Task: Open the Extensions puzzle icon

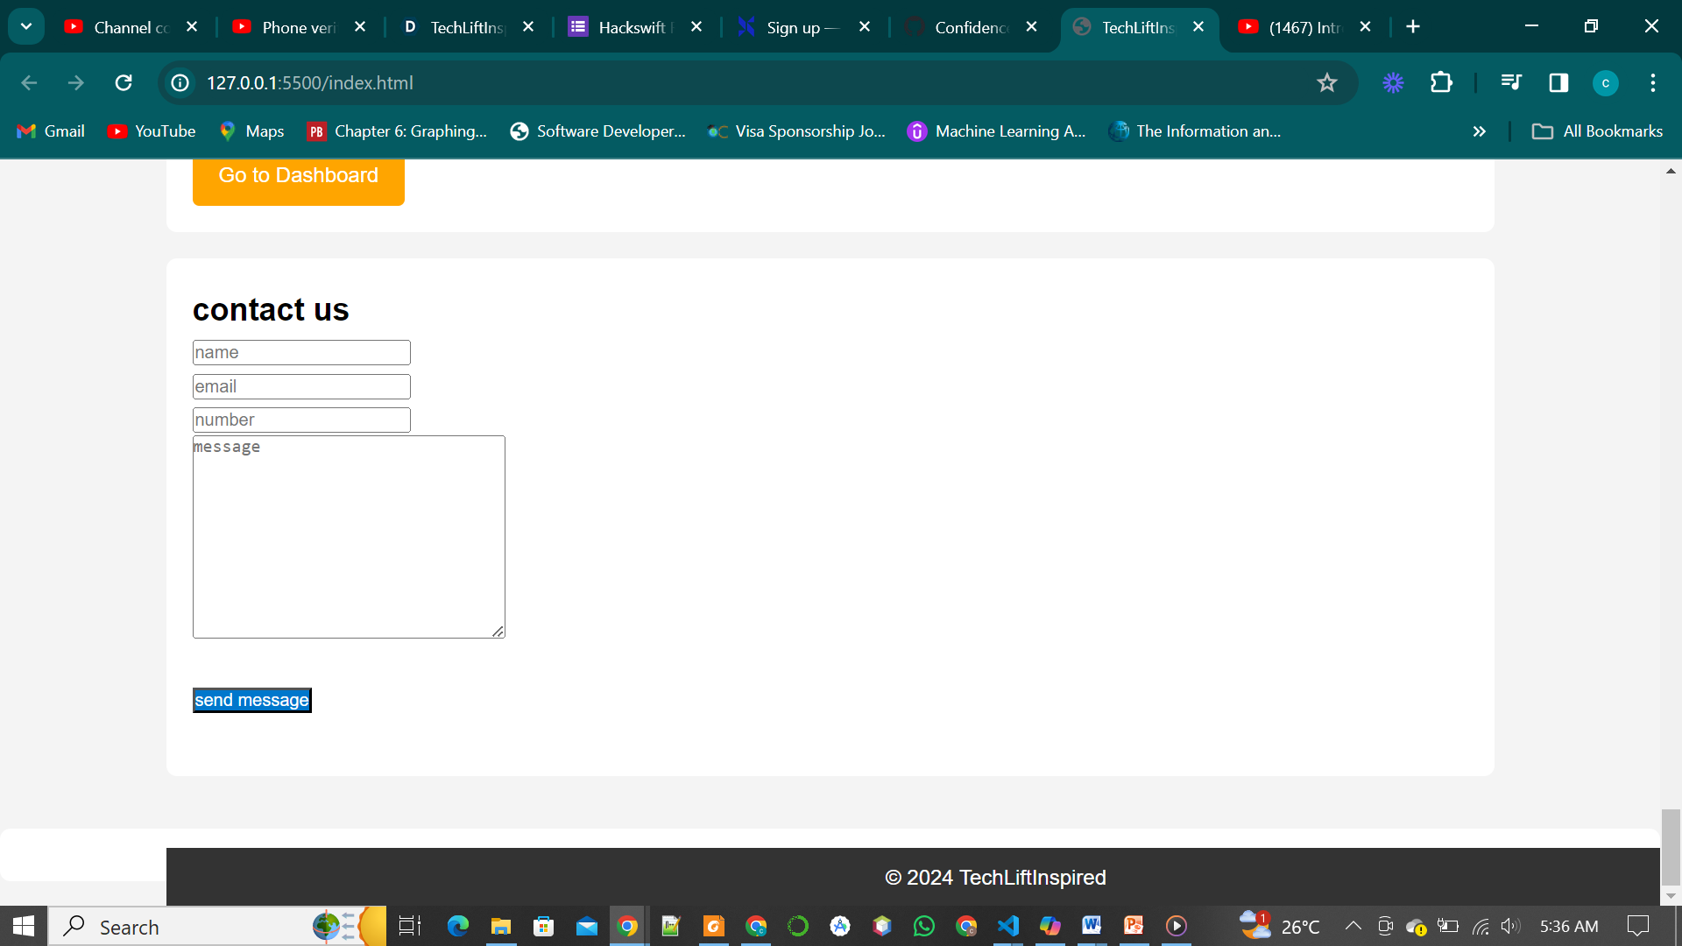Action: click(x=1441, y=82)
